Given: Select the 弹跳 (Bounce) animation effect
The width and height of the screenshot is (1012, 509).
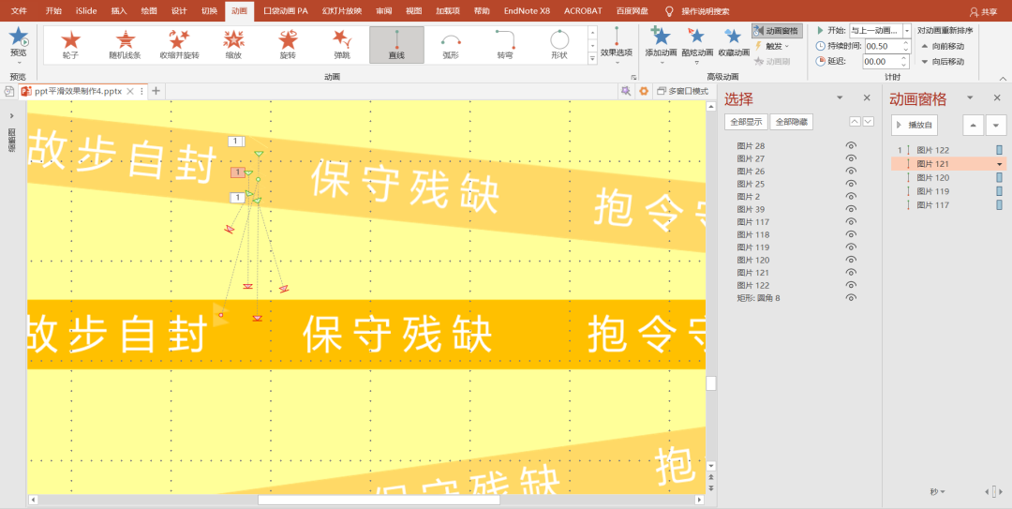Looking at the screenshot, I should [x=342, y=45].
